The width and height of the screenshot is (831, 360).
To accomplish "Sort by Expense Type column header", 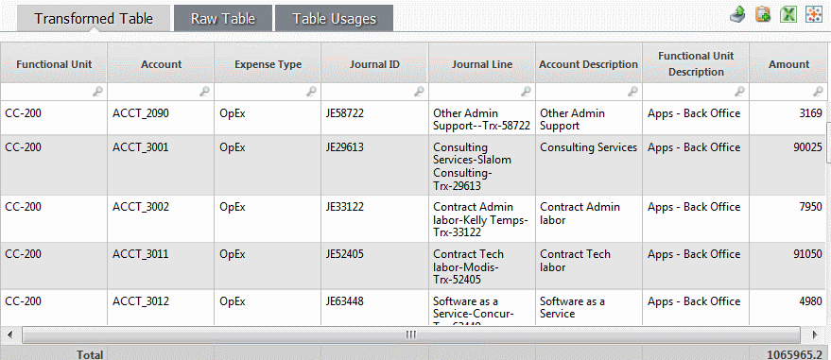I will click(x=268, y=64).
